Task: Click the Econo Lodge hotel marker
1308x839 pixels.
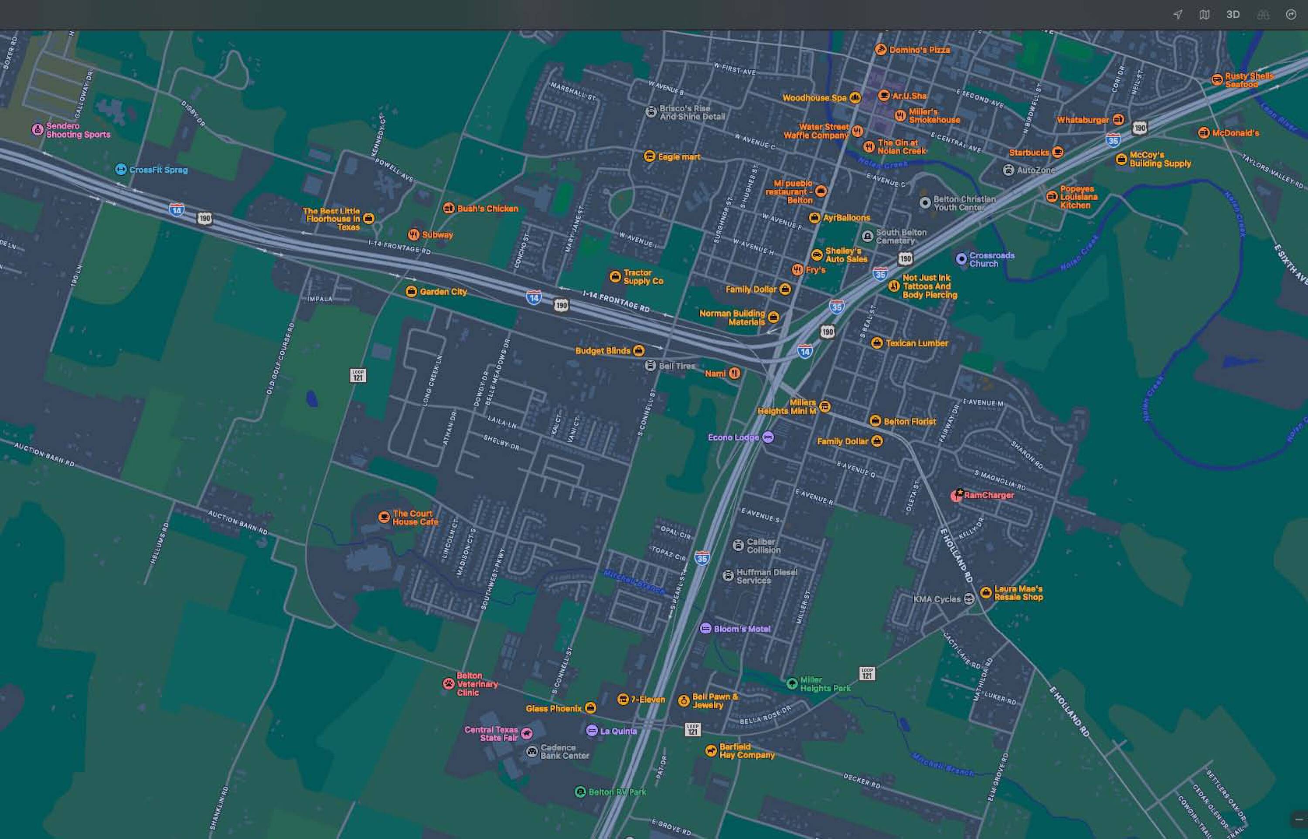Action: point(768,437)
